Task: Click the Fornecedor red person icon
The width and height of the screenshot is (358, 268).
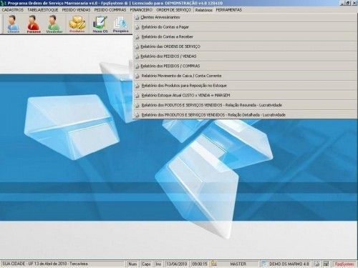Action: point(34,24)
